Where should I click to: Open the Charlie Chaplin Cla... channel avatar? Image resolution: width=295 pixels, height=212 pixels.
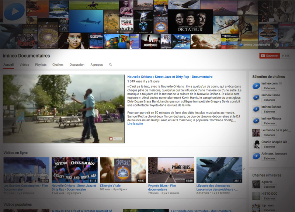click(256, 144)
